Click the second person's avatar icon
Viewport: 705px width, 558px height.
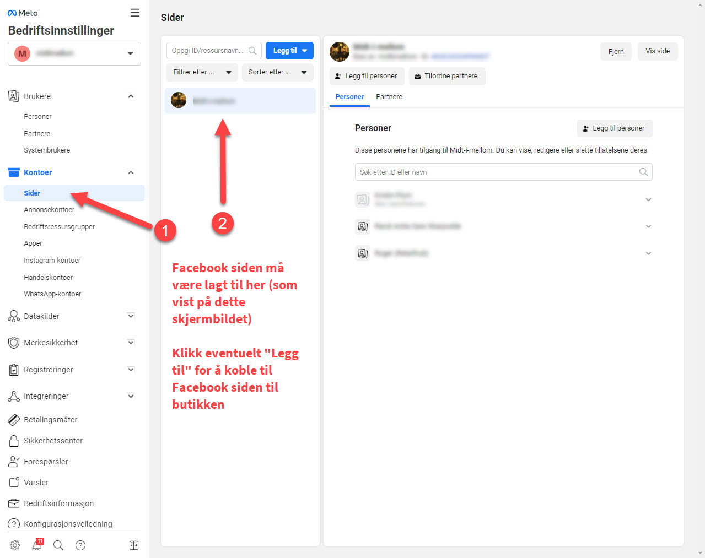[363, 226]
